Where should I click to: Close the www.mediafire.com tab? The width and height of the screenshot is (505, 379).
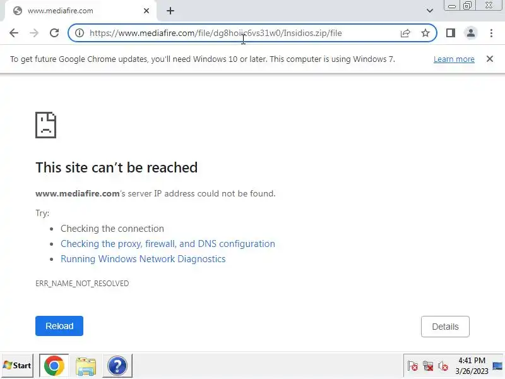[x=146, y=11]
